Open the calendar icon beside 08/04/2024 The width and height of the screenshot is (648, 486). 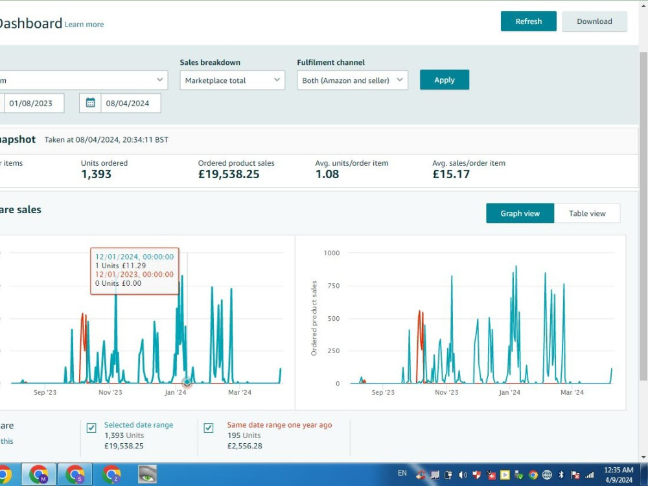coord(91,103)
